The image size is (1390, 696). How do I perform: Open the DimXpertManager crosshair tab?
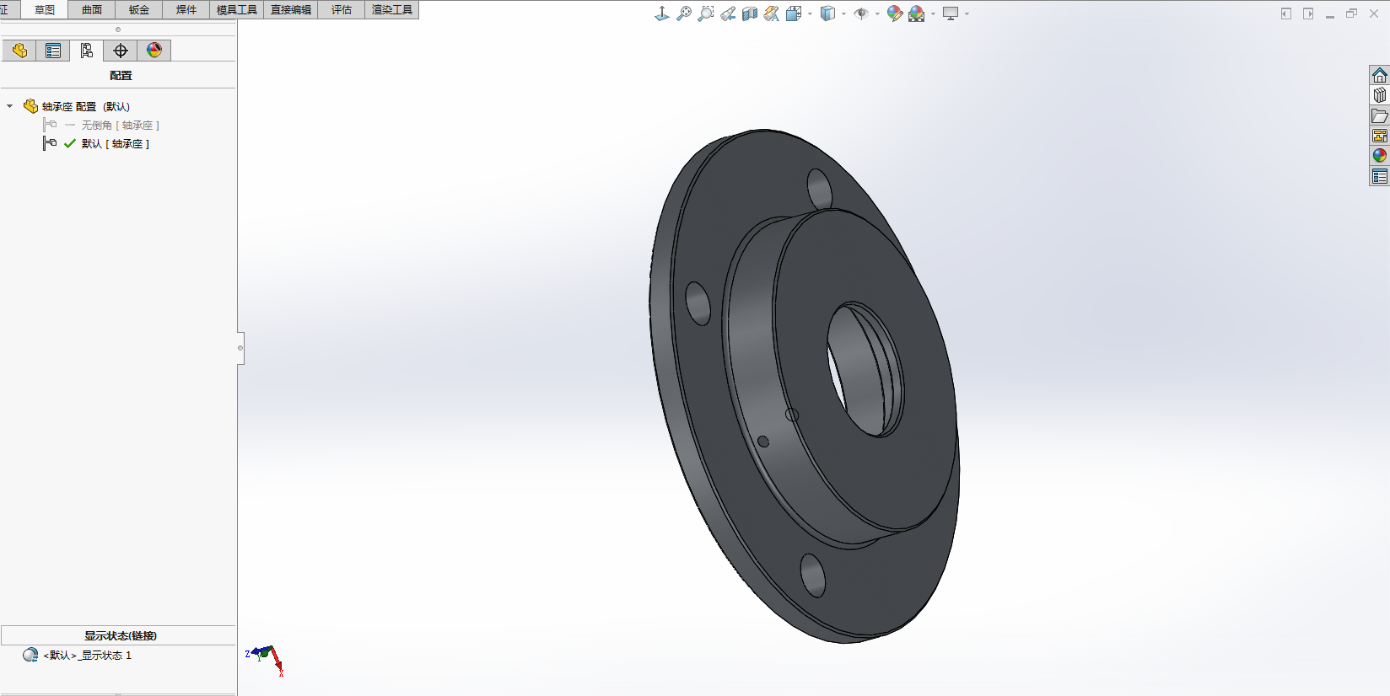[121, 51]
